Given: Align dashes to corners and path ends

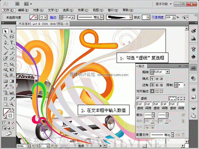Looking at the screenshot, I should click(181, 98).
